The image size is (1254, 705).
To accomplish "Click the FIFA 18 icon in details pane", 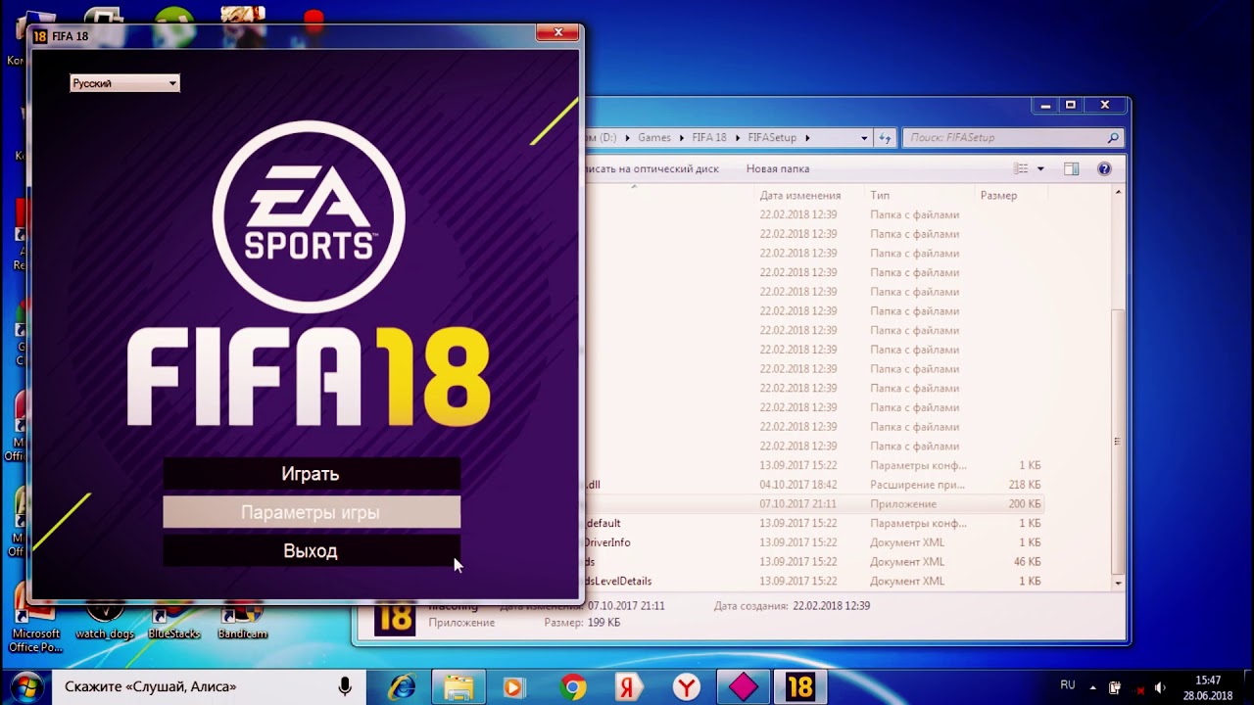I will click(395, 619).
